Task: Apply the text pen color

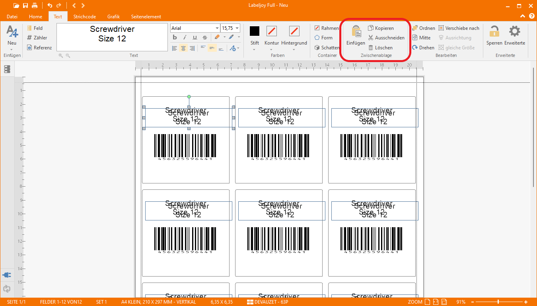Action: point(231,37)
